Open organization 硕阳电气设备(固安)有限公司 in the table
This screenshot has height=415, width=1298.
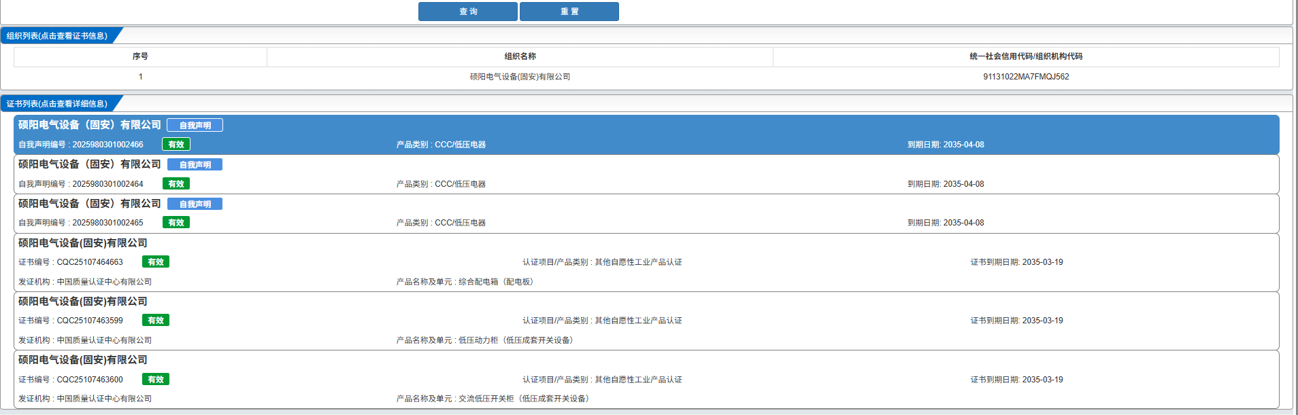(520, 77)
